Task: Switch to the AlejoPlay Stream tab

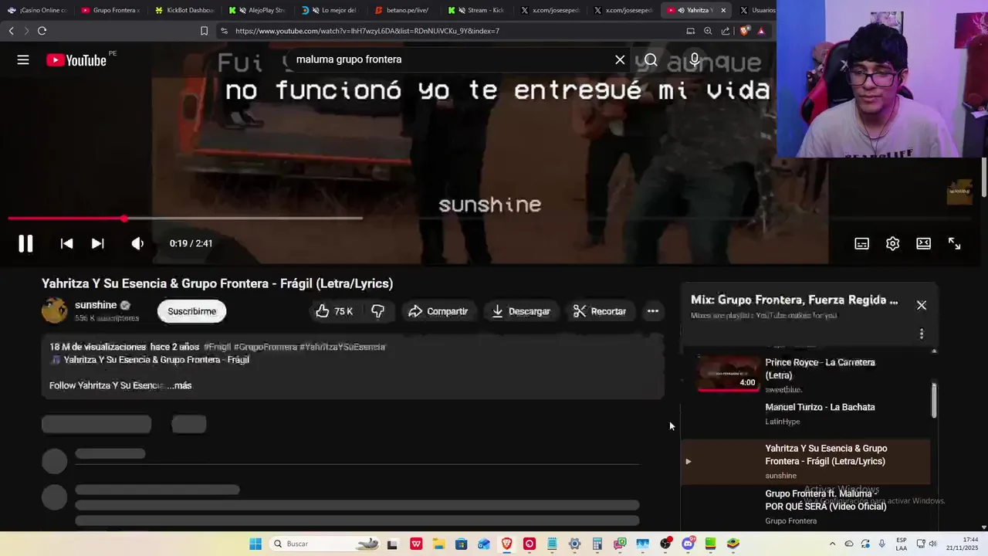Action: pos(258,10)
